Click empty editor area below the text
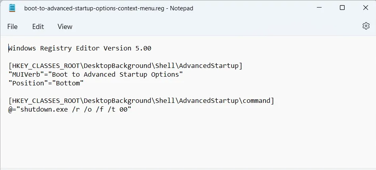Image resolution: width=376 pixels, height=170 pixels. pos(187,143)
